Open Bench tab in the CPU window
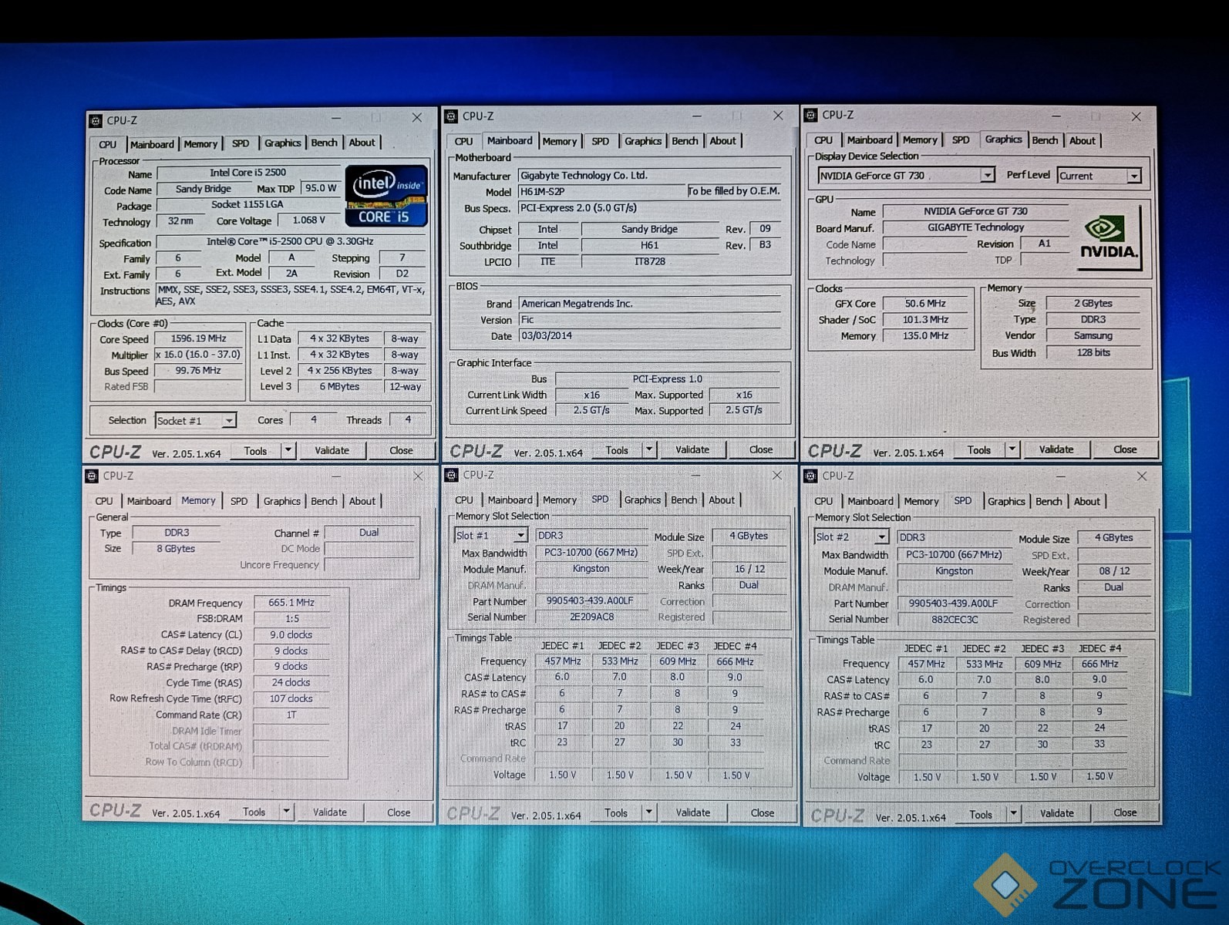Viewport: 1229px width, 925px height. point(324,143)
